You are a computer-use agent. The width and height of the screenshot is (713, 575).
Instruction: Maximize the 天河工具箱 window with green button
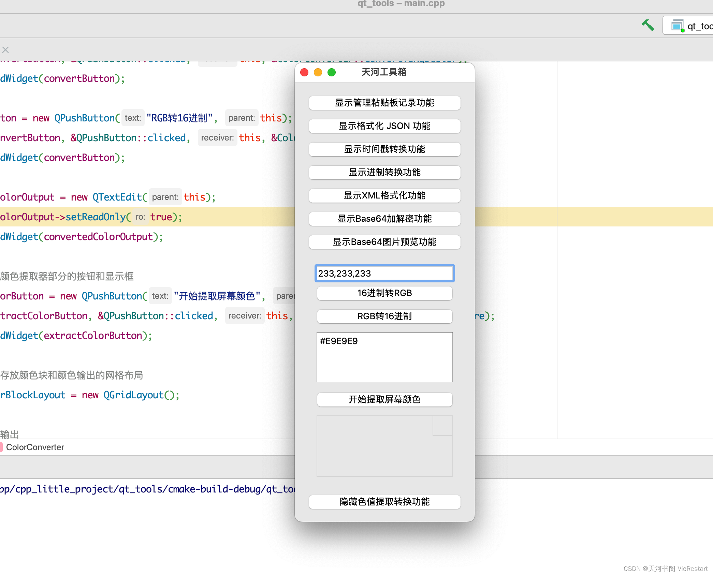[332, 72]
